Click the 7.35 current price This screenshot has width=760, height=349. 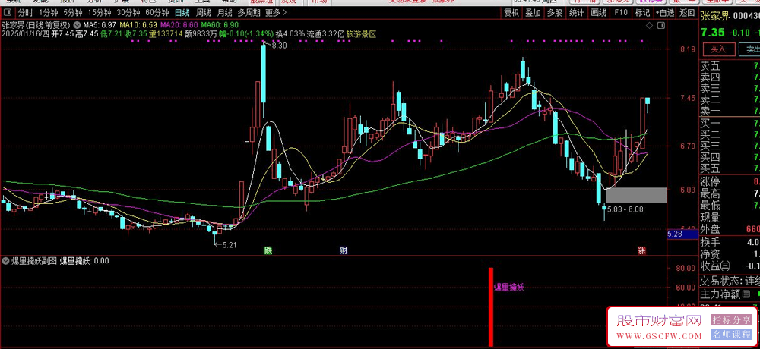713,33
